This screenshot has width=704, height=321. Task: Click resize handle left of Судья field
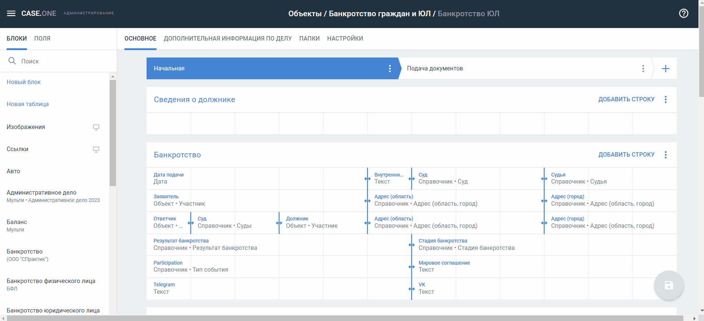[544, 179]
